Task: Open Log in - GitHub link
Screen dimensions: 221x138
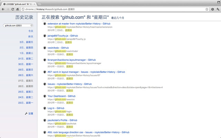Action: pyautogui.click(x=56, y=108)
